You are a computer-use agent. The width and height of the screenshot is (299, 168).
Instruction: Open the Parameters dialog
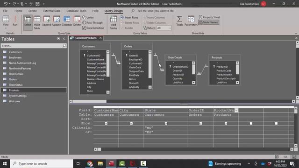coord(191,21)
